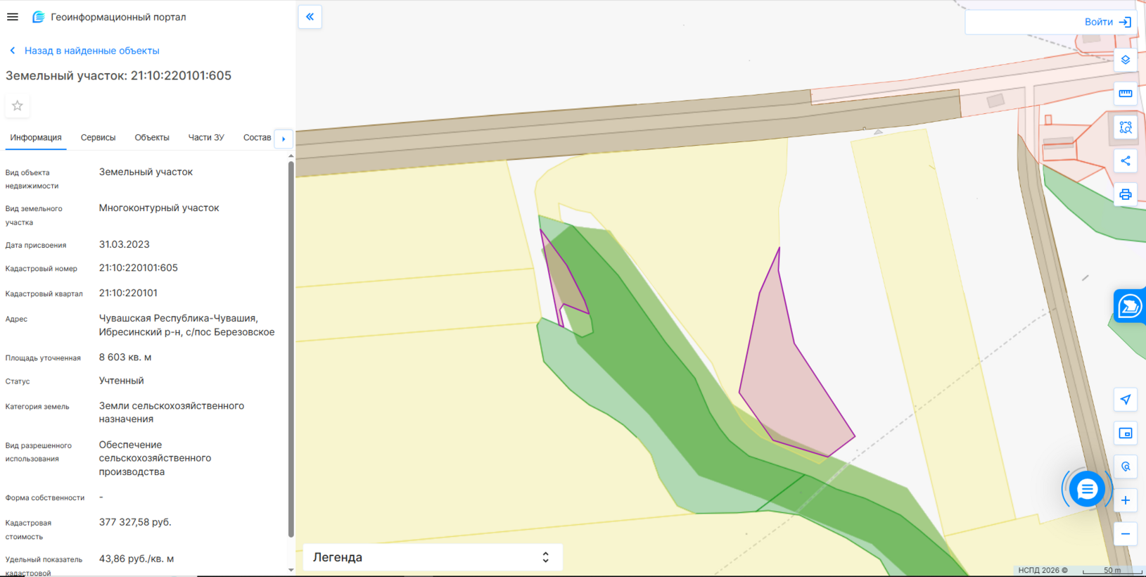This screenshot has height=577, width=1146.
Task: Click the share map icon
Action: (x=1125, y=161)
